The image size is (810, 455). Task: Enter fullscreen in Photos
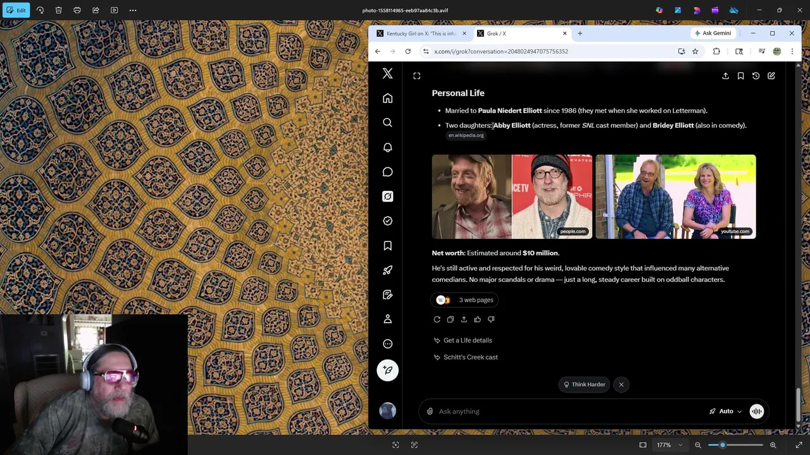pos(799,445)
